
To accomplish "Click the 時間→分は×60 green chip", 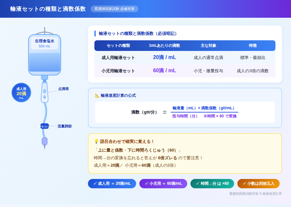I will click(212, 183).
